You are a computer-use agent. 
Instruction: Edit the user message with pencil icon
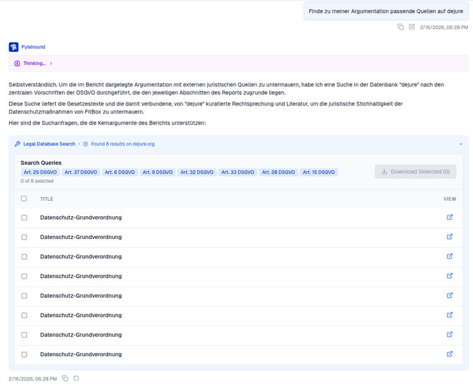(x=412, y=27)
